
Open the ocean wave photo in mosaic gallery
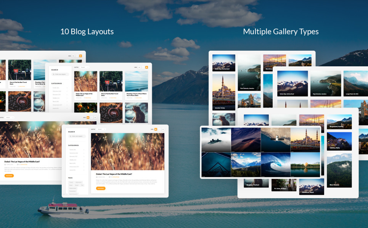pyautogui.click(x=275, y=164)
